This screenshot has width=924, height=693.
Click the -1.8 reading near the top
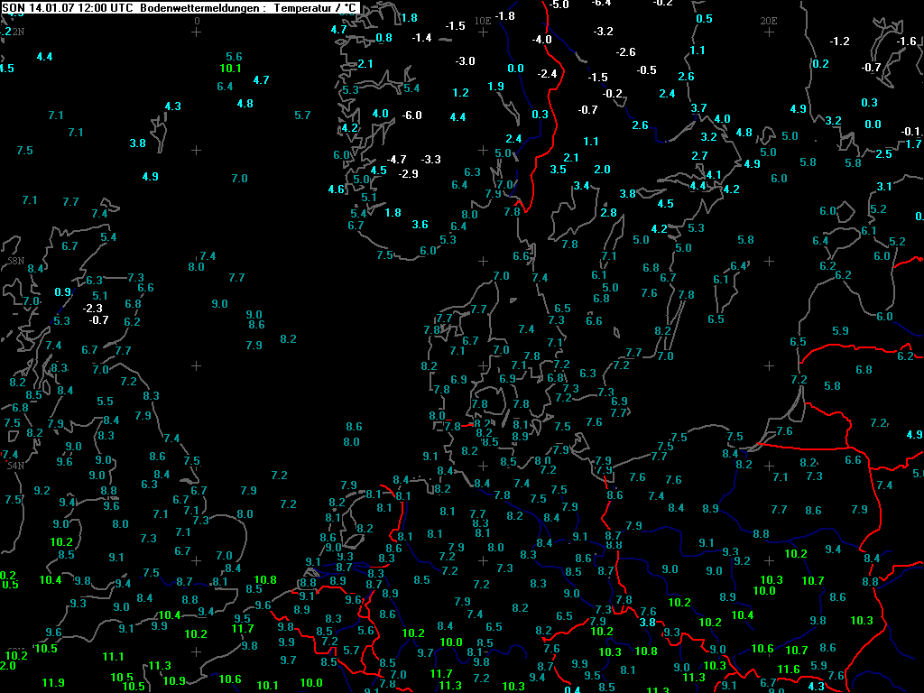tap(505, 16)
